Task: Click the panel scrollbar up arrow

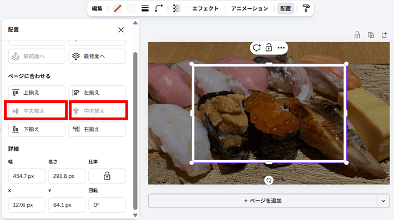Action: pos(135,23)
